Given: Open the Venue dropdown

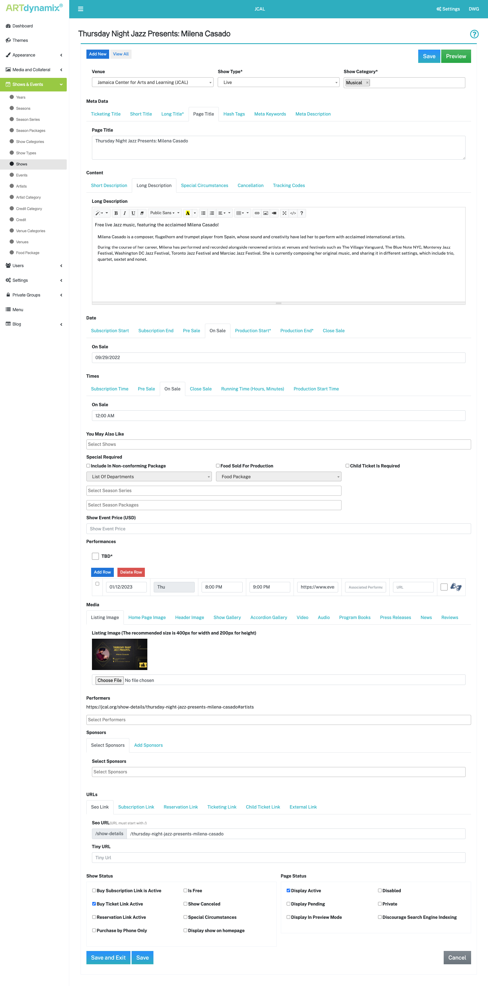Looking at the screenshot, I should [x=152, y=82].
